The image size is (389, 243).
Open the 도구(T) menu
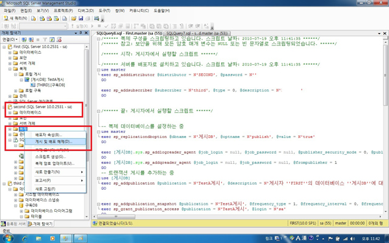pos(104,10)
